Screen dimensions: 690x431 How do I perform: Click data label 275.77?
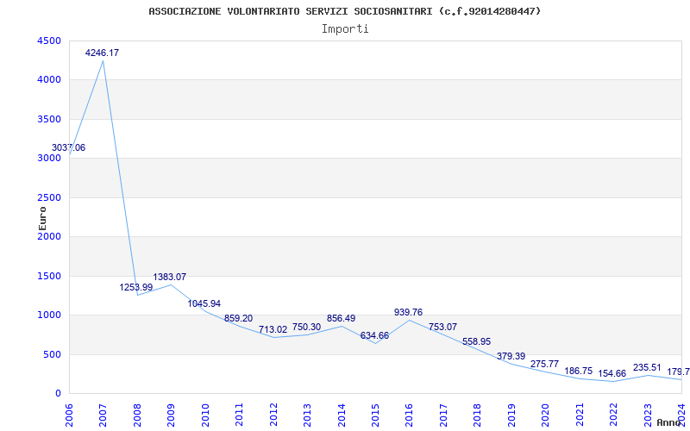[x=544, y=364]
